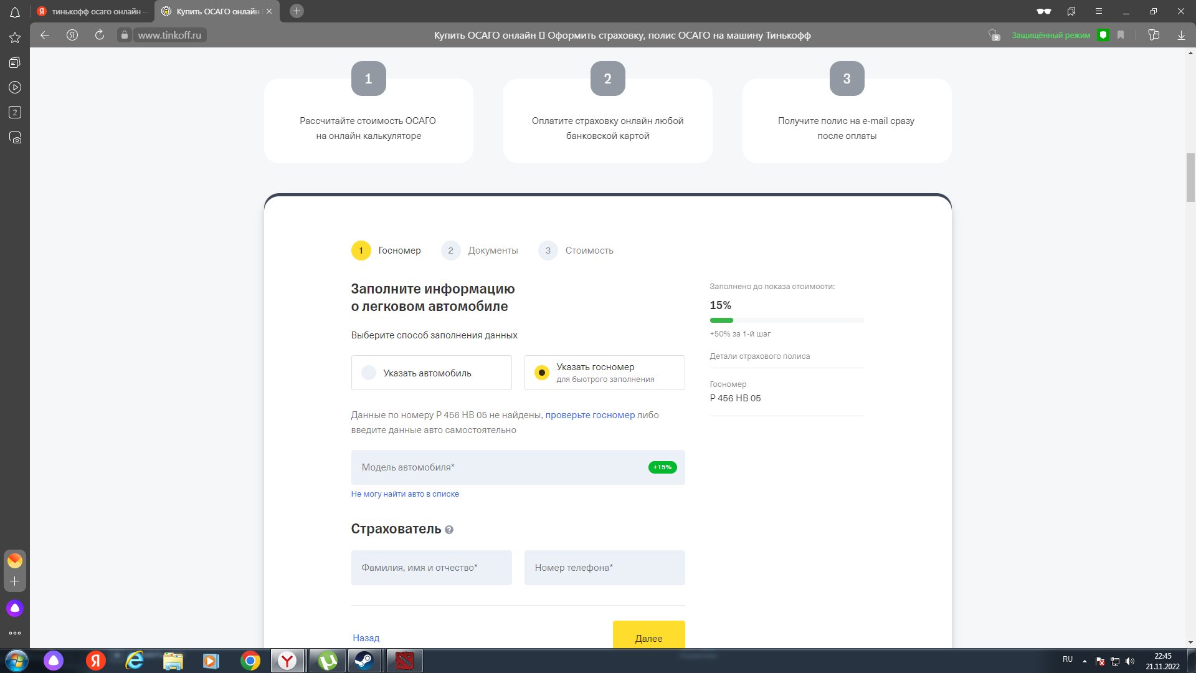This screenshot has width=1196, height=673.
Task: Click Не могу найти авто в списке
Action: (405, 494)
